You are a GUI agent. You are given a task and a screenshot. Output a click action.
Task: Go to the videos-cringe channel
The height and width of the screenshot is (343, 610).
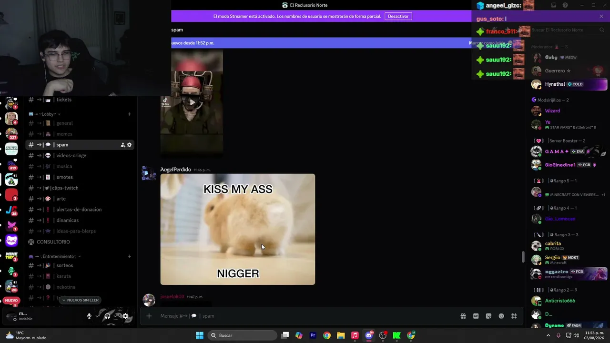[80, 155]
